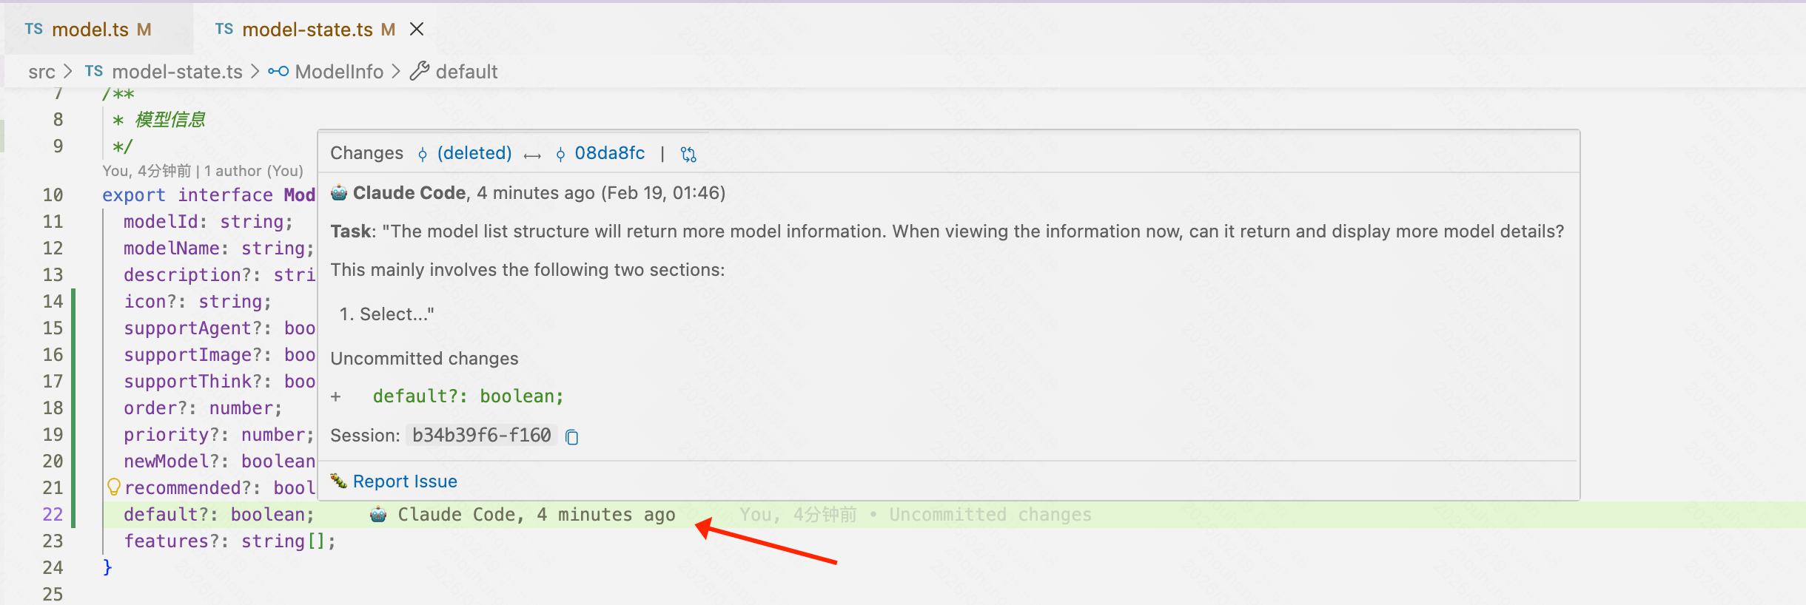Click the '模型信息' comment on line 8
This screenshot has width=1806, height=605.
pos(169,120)
